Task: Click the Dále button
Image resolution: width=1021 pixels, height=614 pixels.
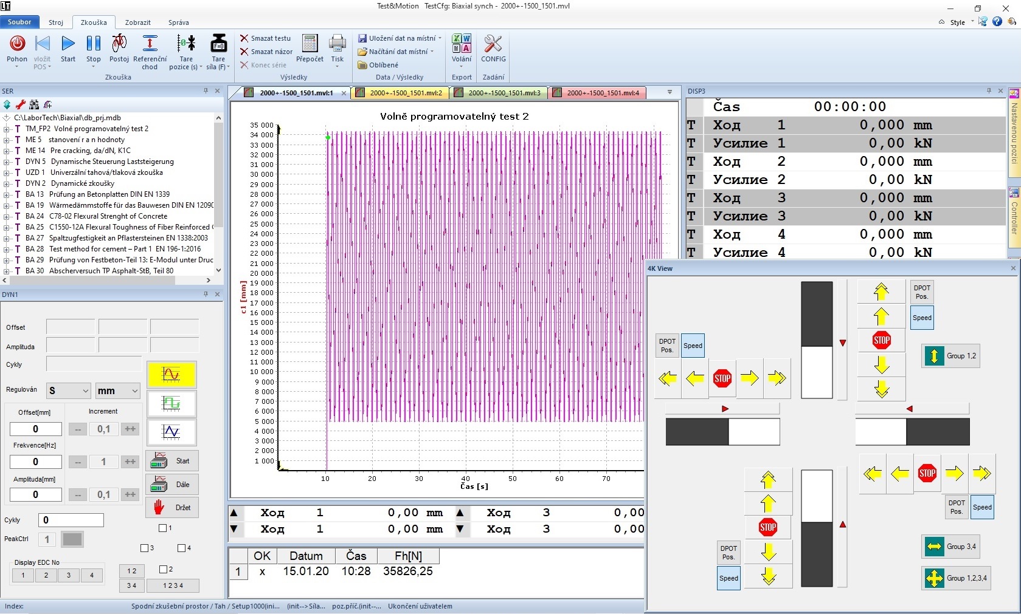Action: click(x=173, y=484)
